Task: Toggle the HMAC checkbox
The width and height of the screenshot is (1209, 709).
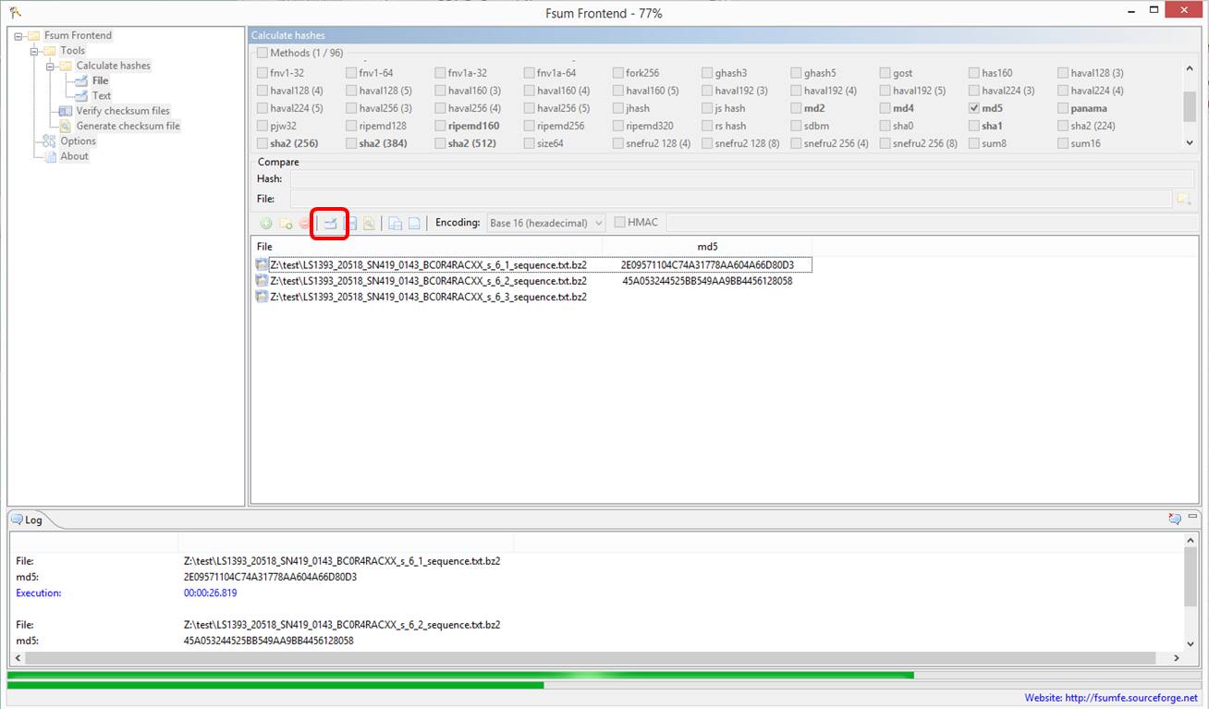Action: pos(620,223)
